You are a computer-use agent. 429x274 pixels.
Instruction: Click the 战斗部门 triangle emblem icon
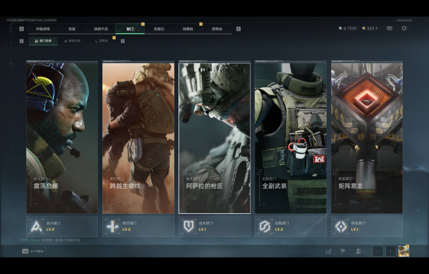click(36, 226)
